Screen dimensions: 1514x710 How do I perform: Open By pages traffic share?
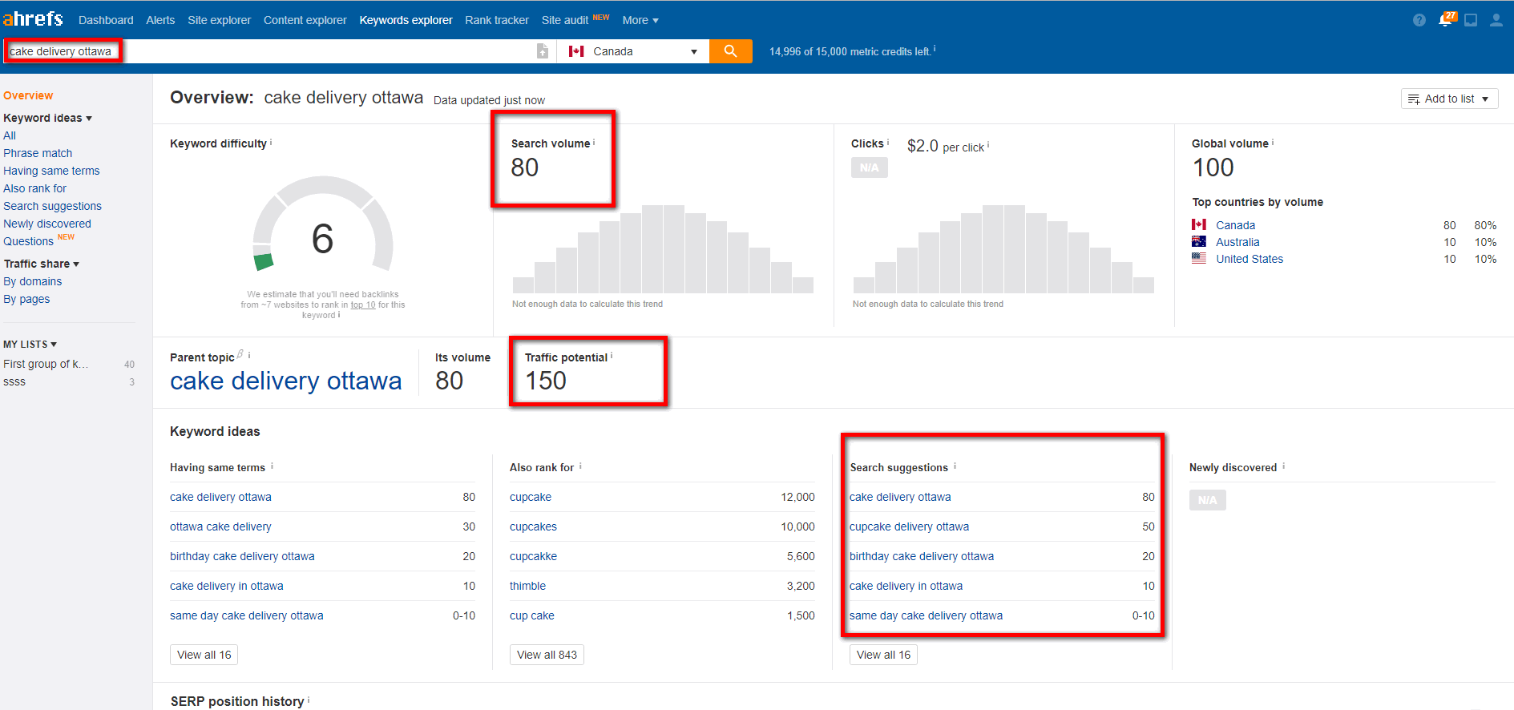point(26,299)
